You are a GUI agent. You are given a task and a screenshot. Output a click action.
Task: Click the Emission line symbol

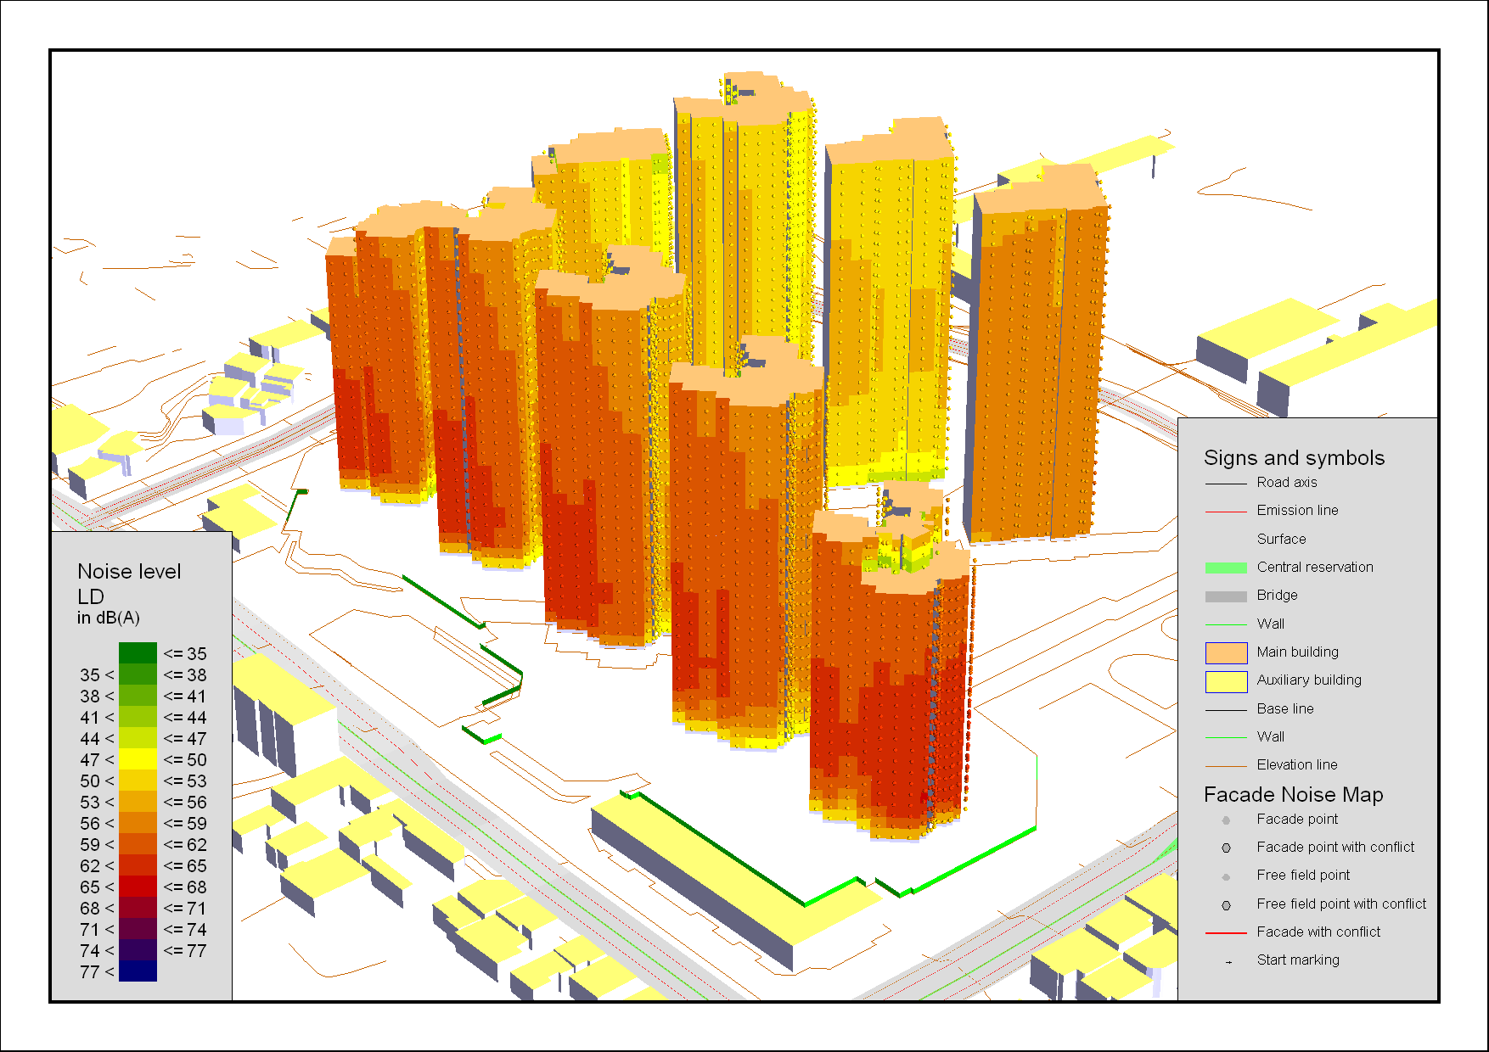pos(1226,512)
